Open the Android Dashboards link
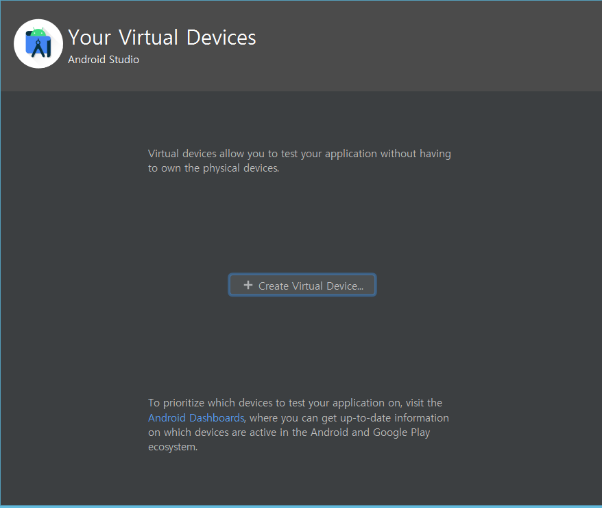602x508 pixels. [196, 417]
